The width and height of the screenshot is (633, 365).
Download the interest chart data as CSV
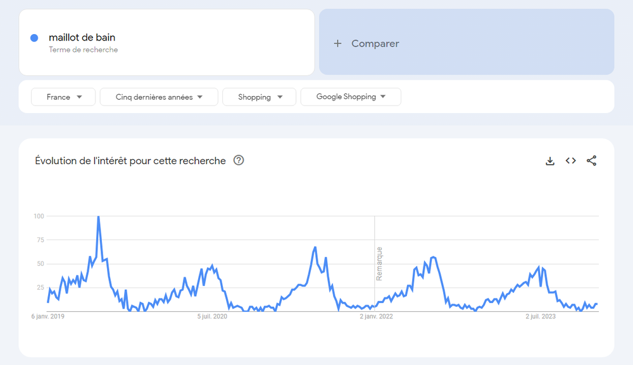coord(550,161)
